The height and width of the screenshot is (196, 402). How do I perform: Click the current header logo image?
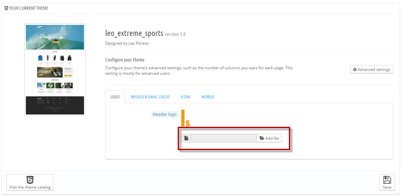185,118
